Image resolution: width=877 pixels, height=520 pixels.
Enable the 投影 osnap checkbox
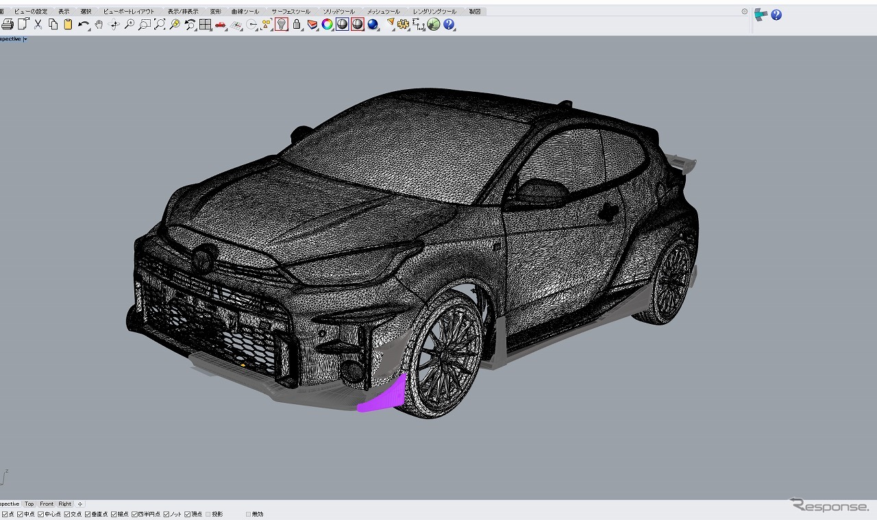click(x=208, y=514)
